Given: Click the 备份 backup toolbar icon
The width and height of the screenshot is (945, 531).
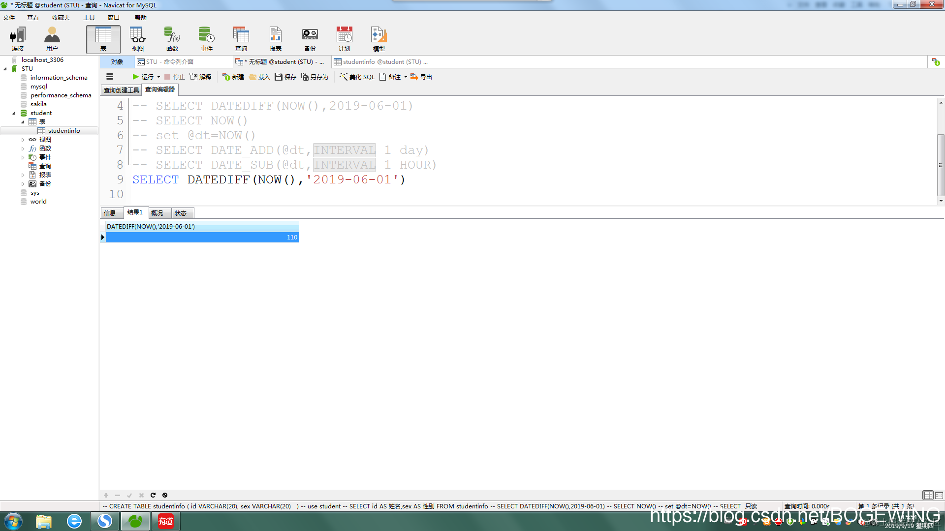Looking at the screenshot, I should [x=310, y=39].
